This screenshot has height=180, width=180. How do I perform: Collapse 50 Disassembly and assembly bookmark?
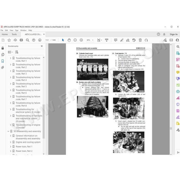[8, 131]
